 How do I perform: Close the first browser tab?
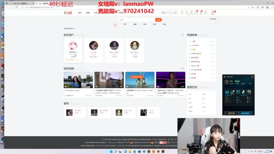point(33,3)
